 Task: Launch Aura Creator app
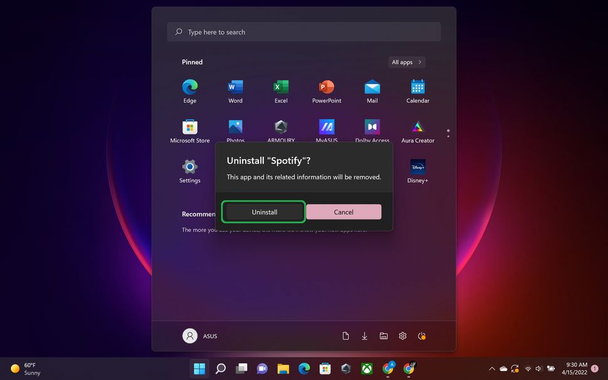pyautogui.click(x=417, y=131)
